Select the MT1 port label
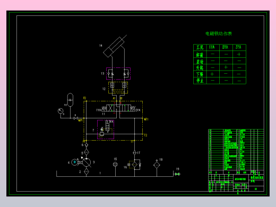The height and width of the screenshot is (207, 276). [x=146, y=119]
